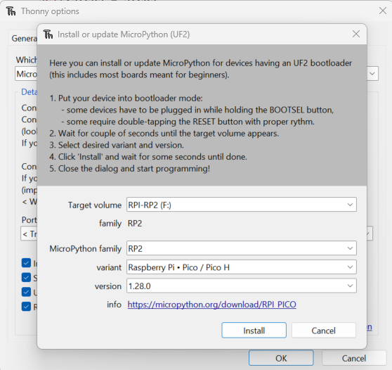Open the interpreter selection dropdown arrow behind the dialog

(372, 74)
